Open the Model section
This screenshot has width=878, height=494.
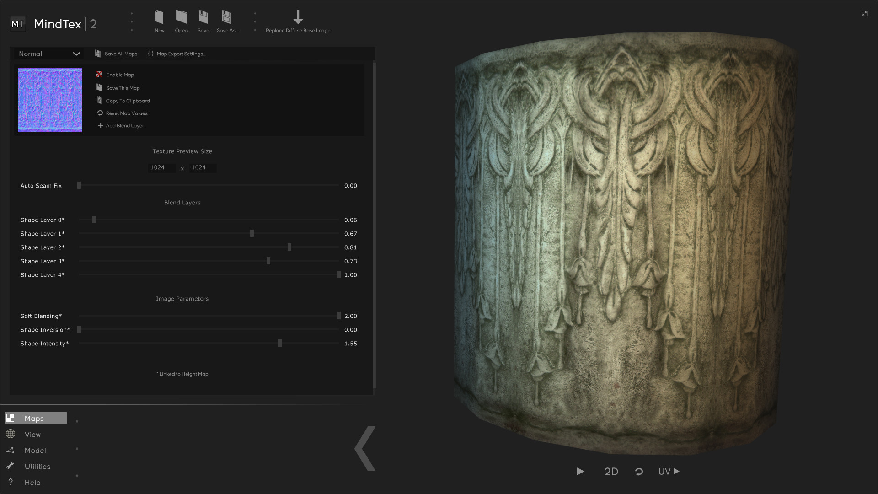click(x=35, y=450)
